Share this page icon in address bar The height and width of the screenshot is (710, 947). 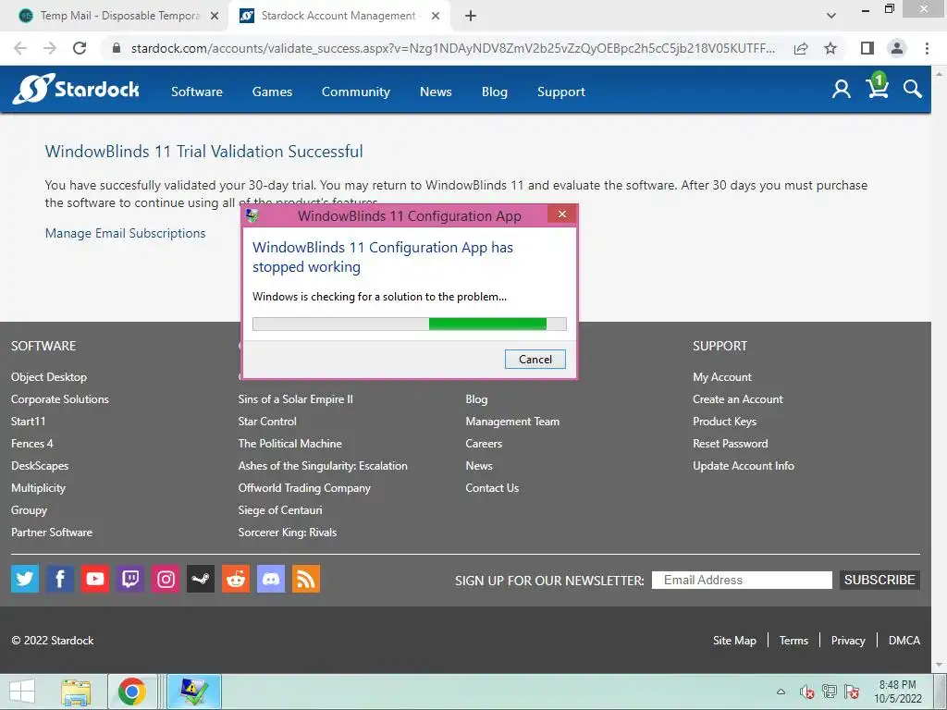[x=801, y=48]
